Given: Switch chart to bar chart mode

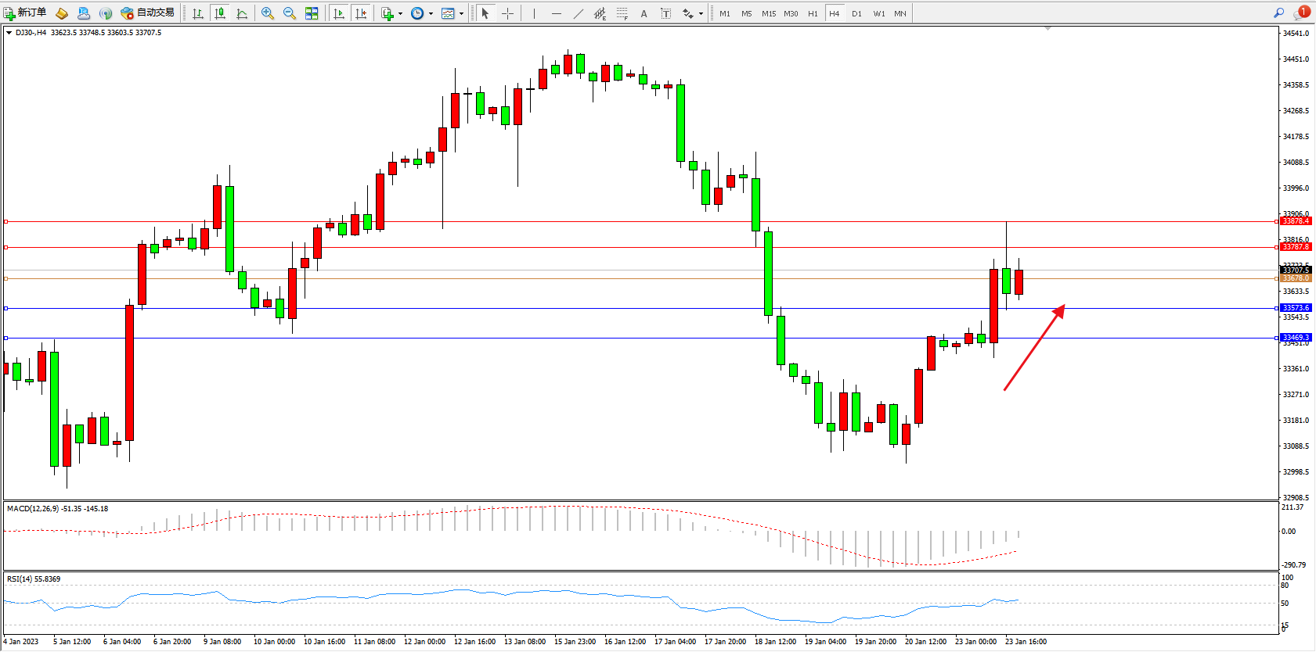Looking at the screenshot, I should [x=198, y=13].
